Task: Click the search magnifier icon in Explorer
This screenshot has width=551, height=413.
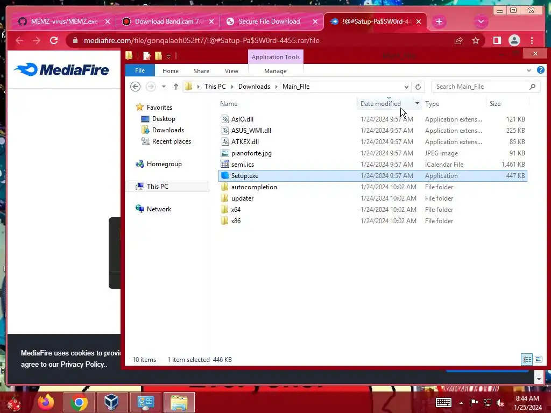Action: [x=532, y=87]
